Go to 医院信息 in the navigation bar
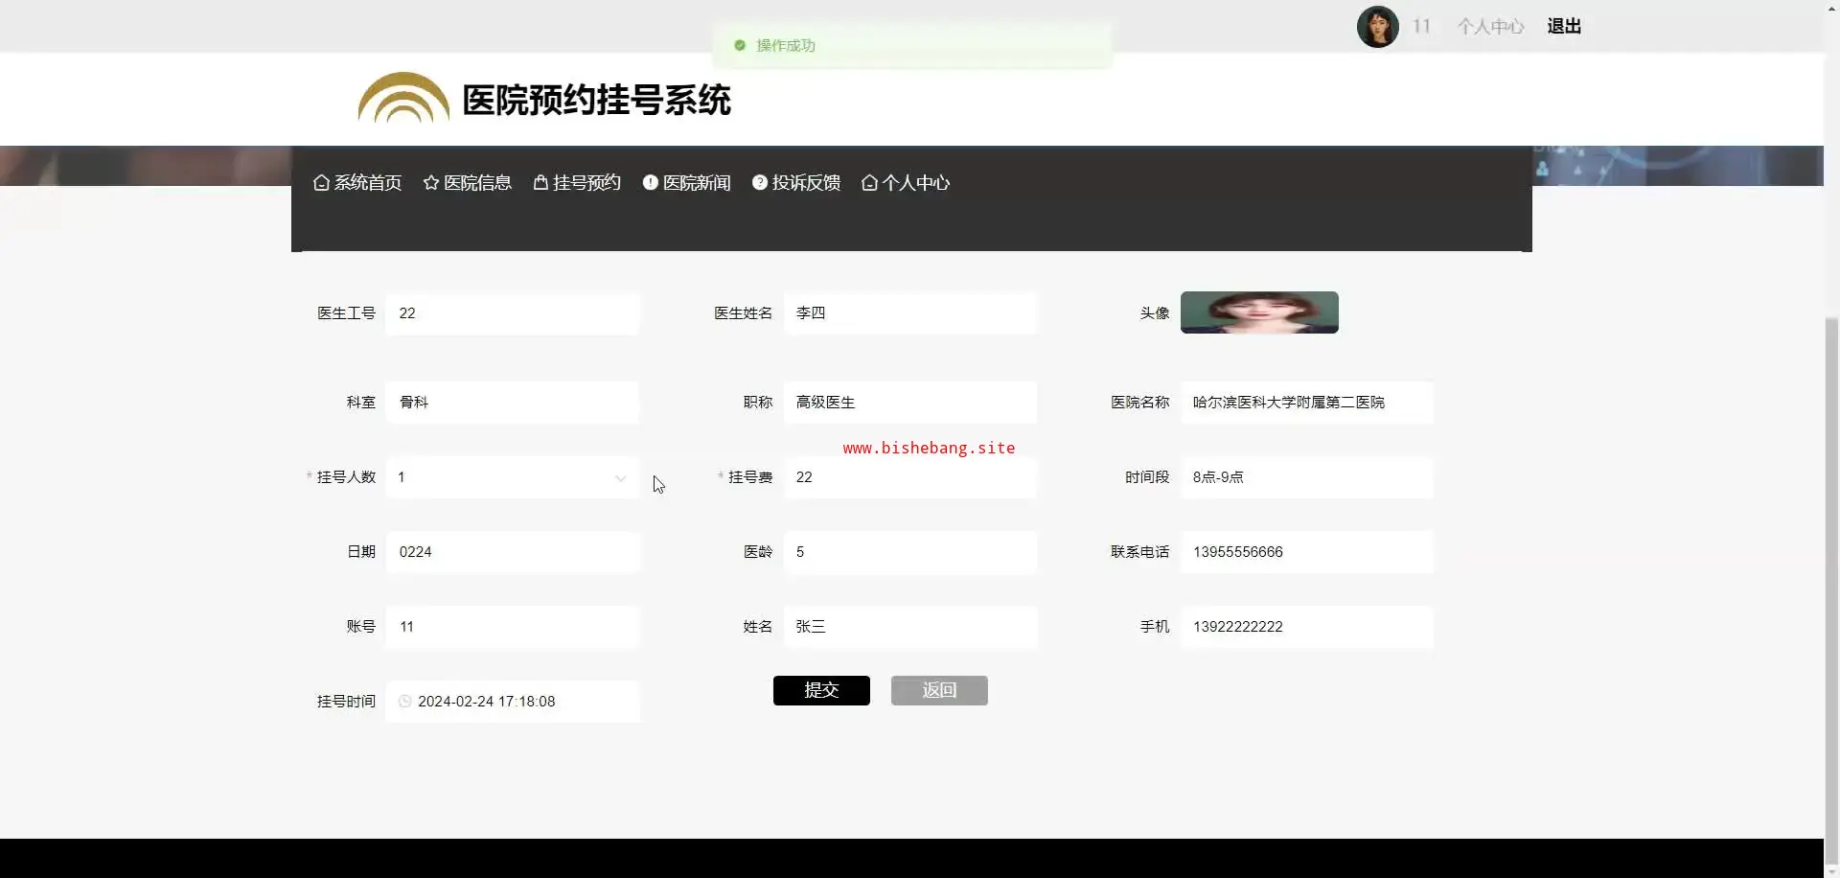Screen dimensions: 1840x878 pos(468,182)
